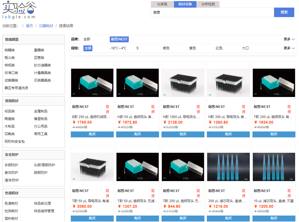Switch to the 化学品 search tab
The height and width of the screenshot is (222, 299).
pyautogui.click(x=162, y=4)
